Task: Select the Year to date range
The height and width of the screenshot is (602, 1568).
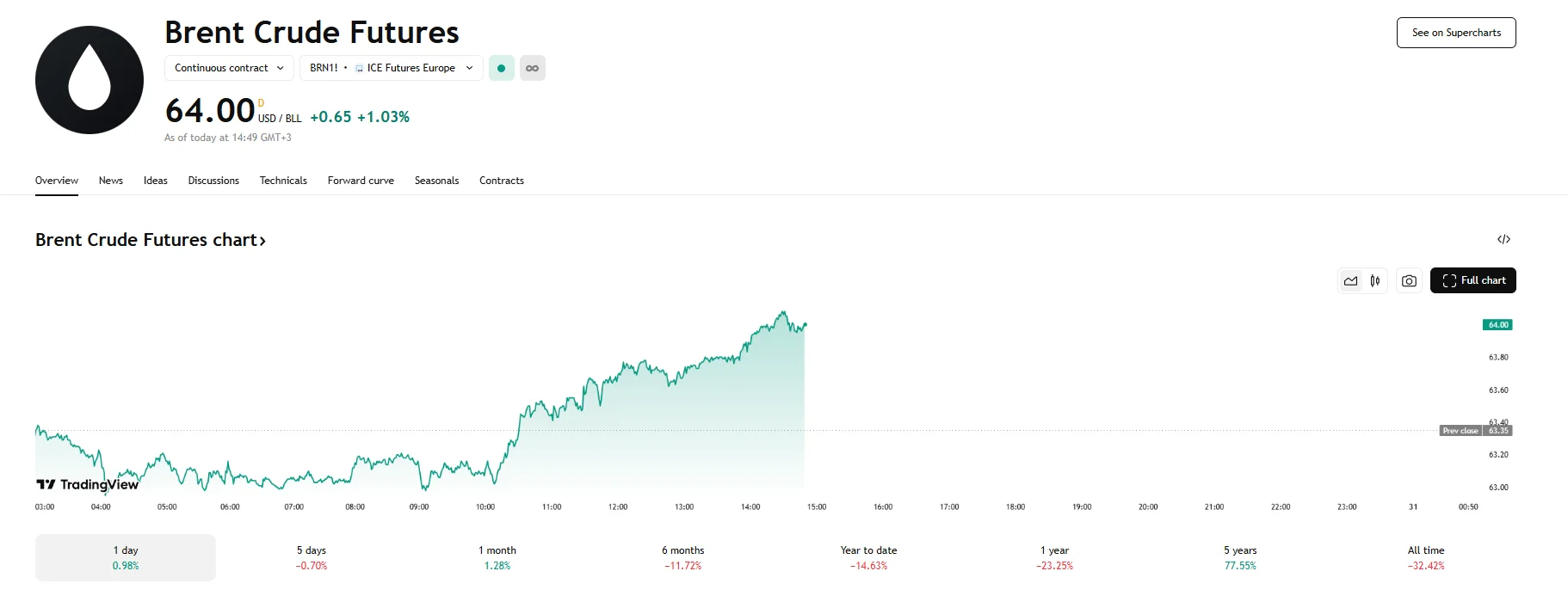Action: pos(869,557)
